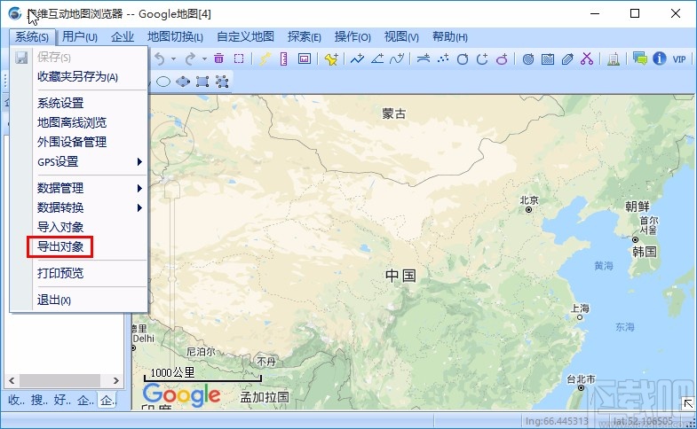This screenshot has height=429, width=697.
Task: Click the left panel scrollbar right arrow
Action: [116, 380]
